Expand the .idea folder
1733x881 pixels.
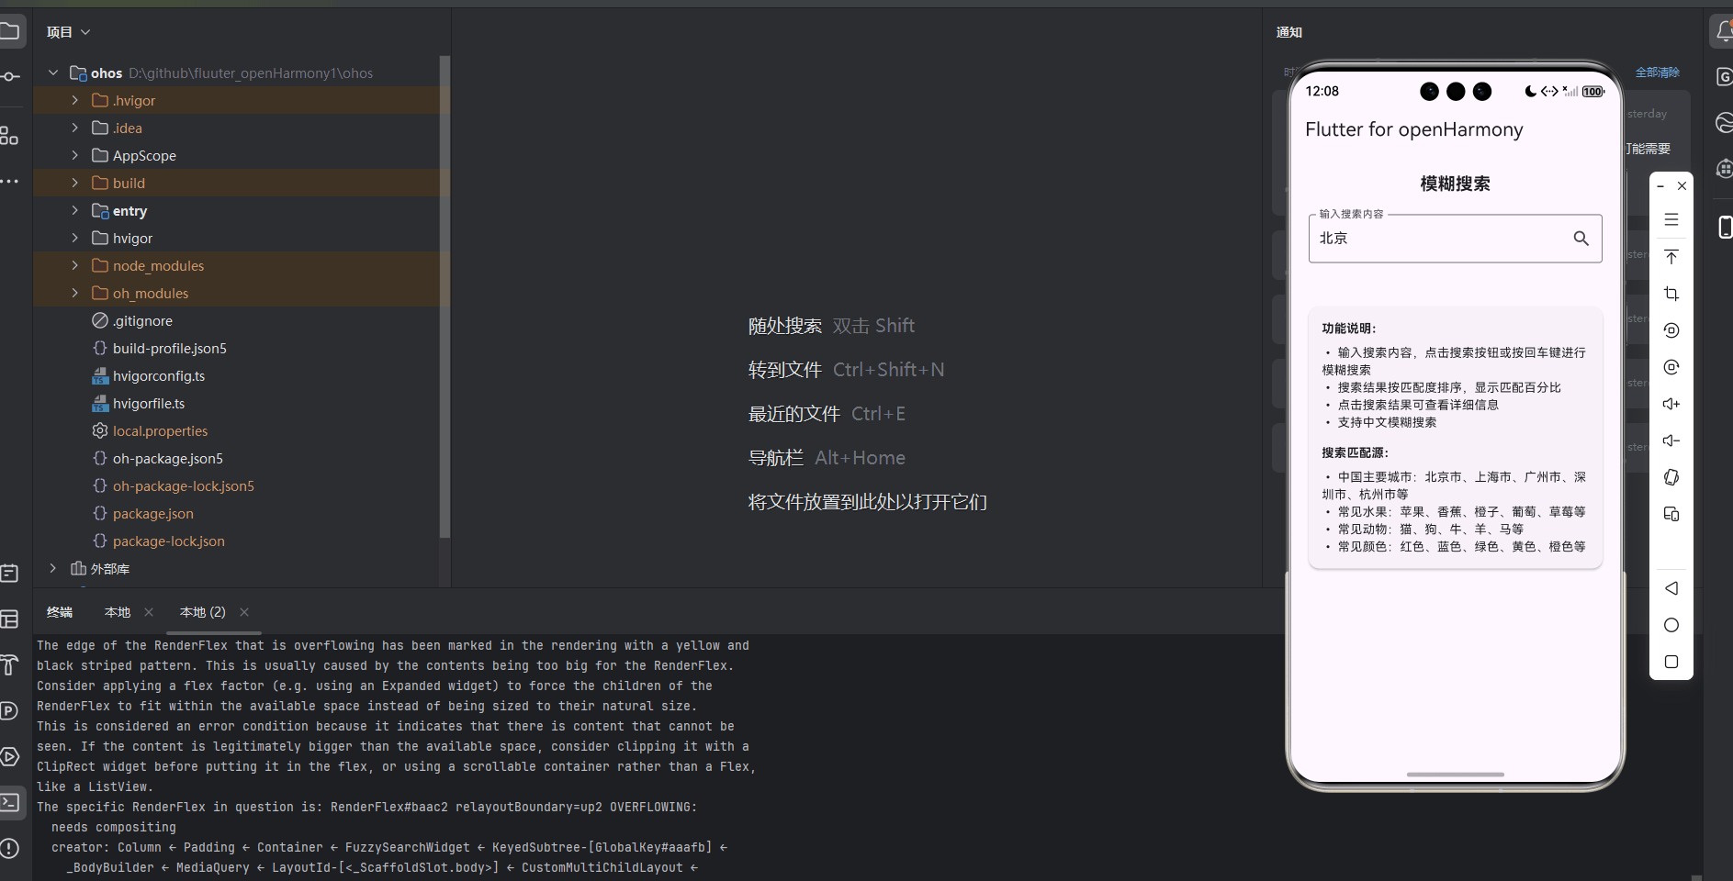pyautogui.click(x=75, y=128)
